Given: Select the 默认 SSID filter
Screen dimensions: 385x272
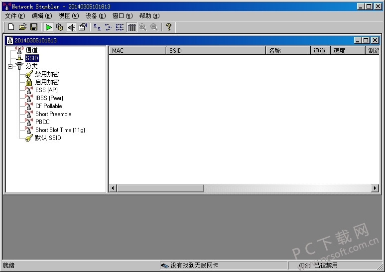Looking at the screenshot, I should [48, 138].
